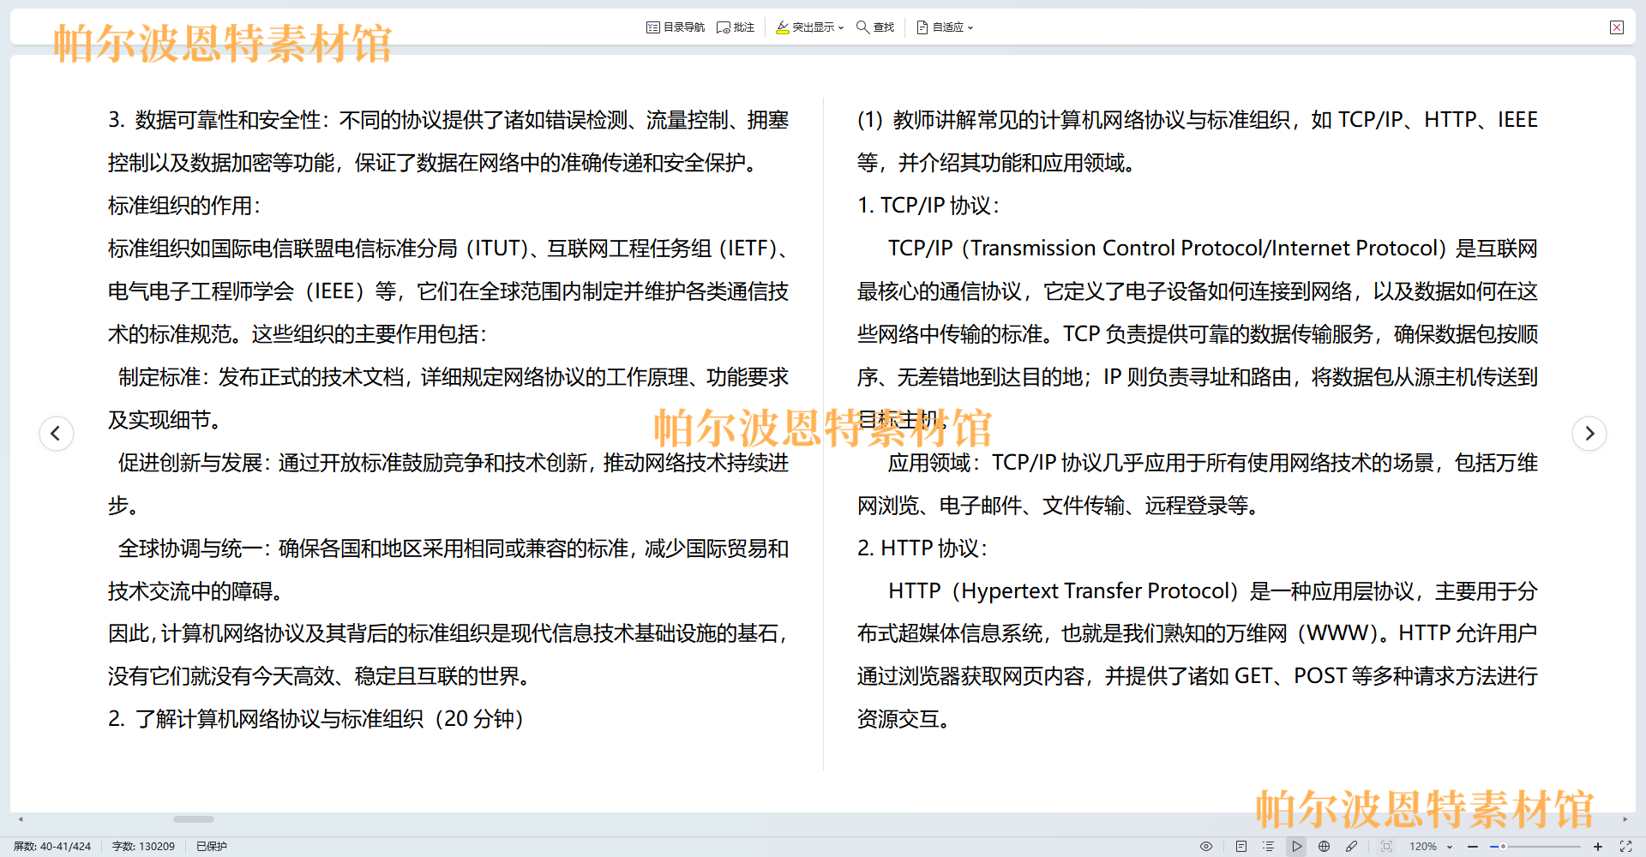Click the text '3. 数据可靠性和安全性'

tap(213, 120)
